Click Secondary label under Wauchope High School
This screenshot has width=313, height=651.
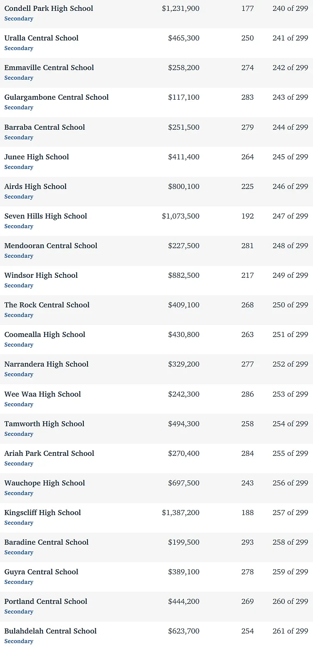[x=19, y=493]
